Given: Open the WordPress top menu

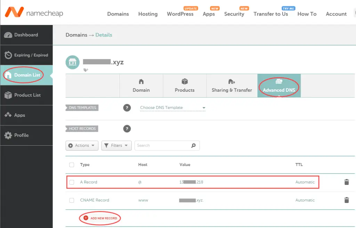Looking at the screenshot, I should click(x=180, y=14).
